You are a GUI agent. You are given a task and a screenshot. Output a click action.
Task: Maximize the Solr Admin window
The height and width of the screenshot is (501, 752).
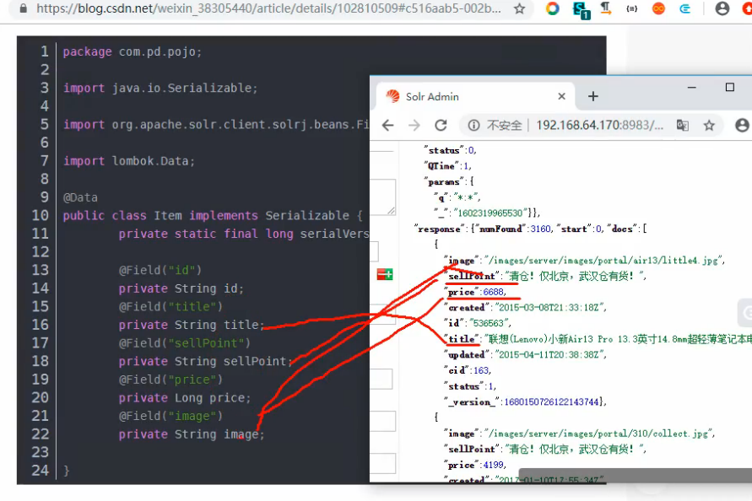(x=730, y=87)
